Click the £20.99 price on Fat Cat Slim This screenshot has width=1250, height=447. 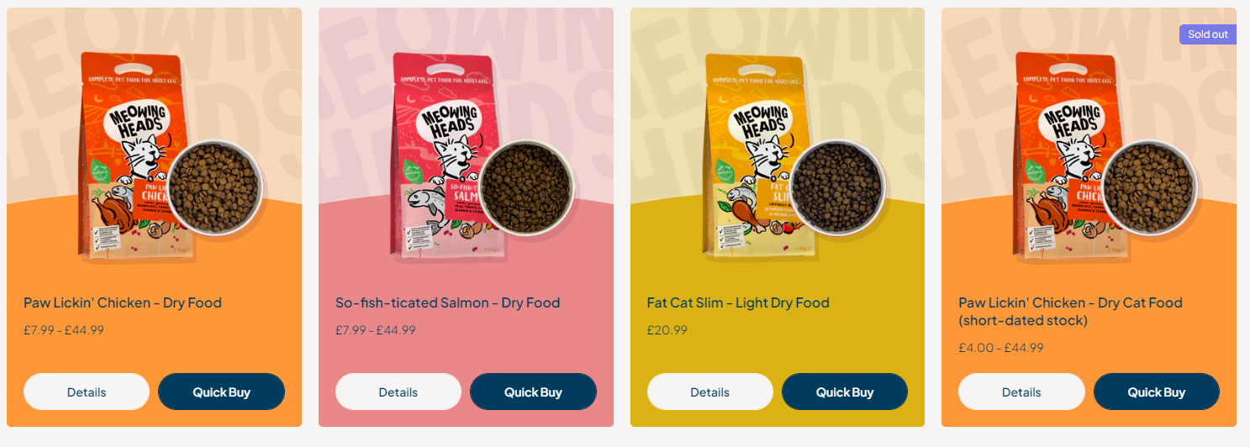pos(667,330)
